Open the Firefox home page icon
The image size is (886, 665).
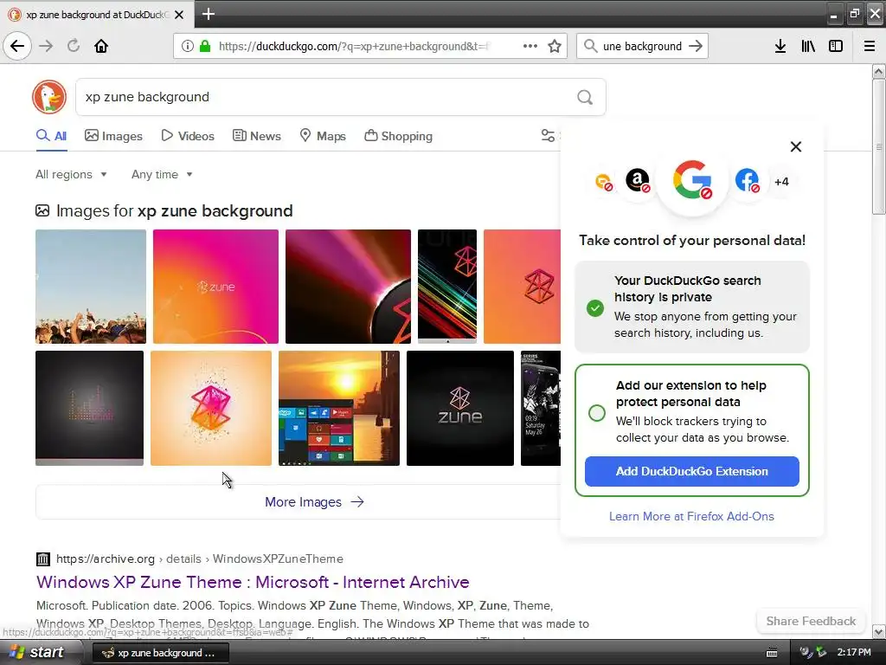(101, 46)
